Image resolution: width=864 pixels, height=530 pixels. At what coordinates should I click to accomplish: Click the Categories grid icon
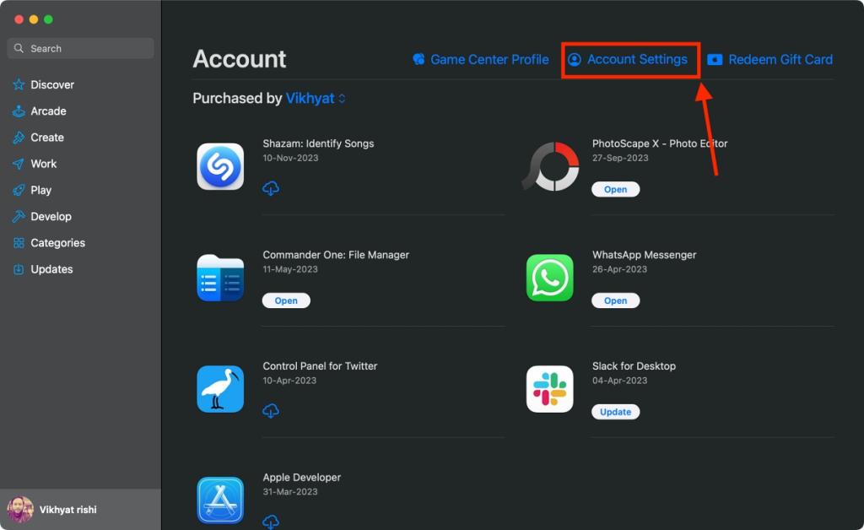click(x=19, y=243)
